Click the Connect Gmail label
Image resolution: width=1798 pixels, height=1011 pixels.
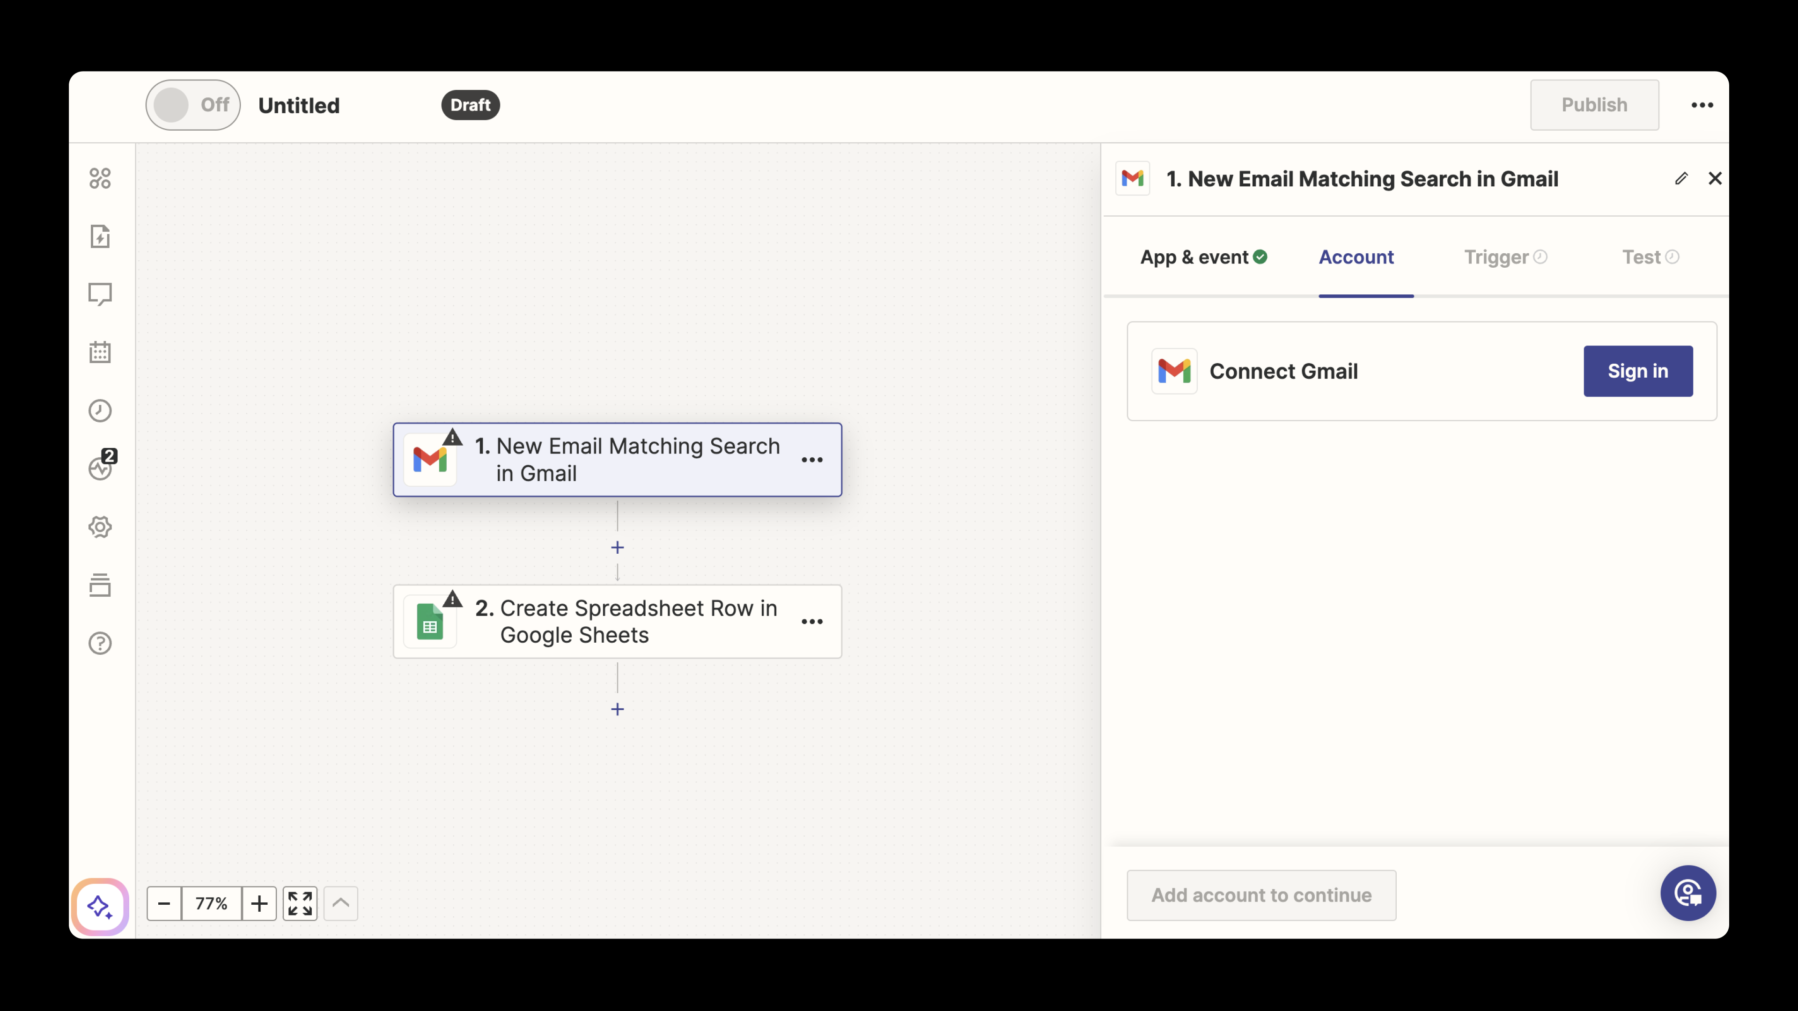pyautogui.click(x=1283, y=371)
